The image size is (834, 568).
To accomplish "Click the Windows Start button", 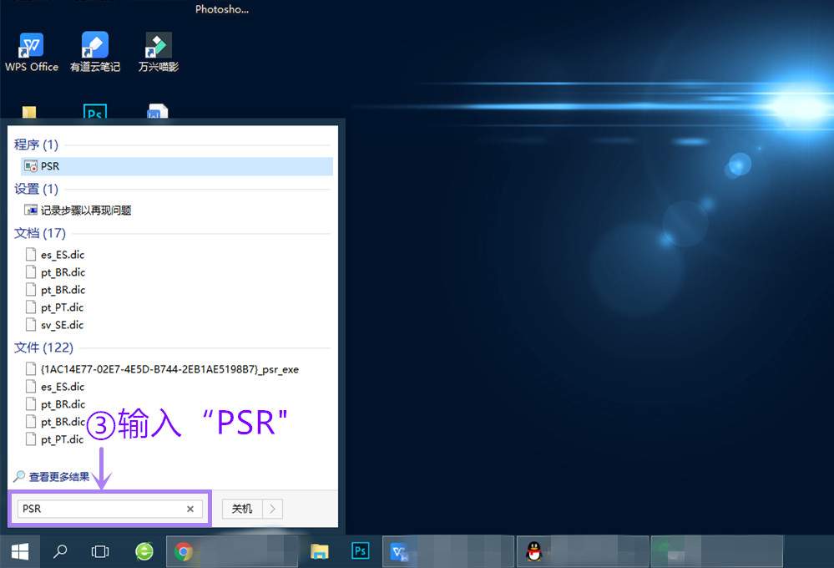I will click(x=20, y=551).
